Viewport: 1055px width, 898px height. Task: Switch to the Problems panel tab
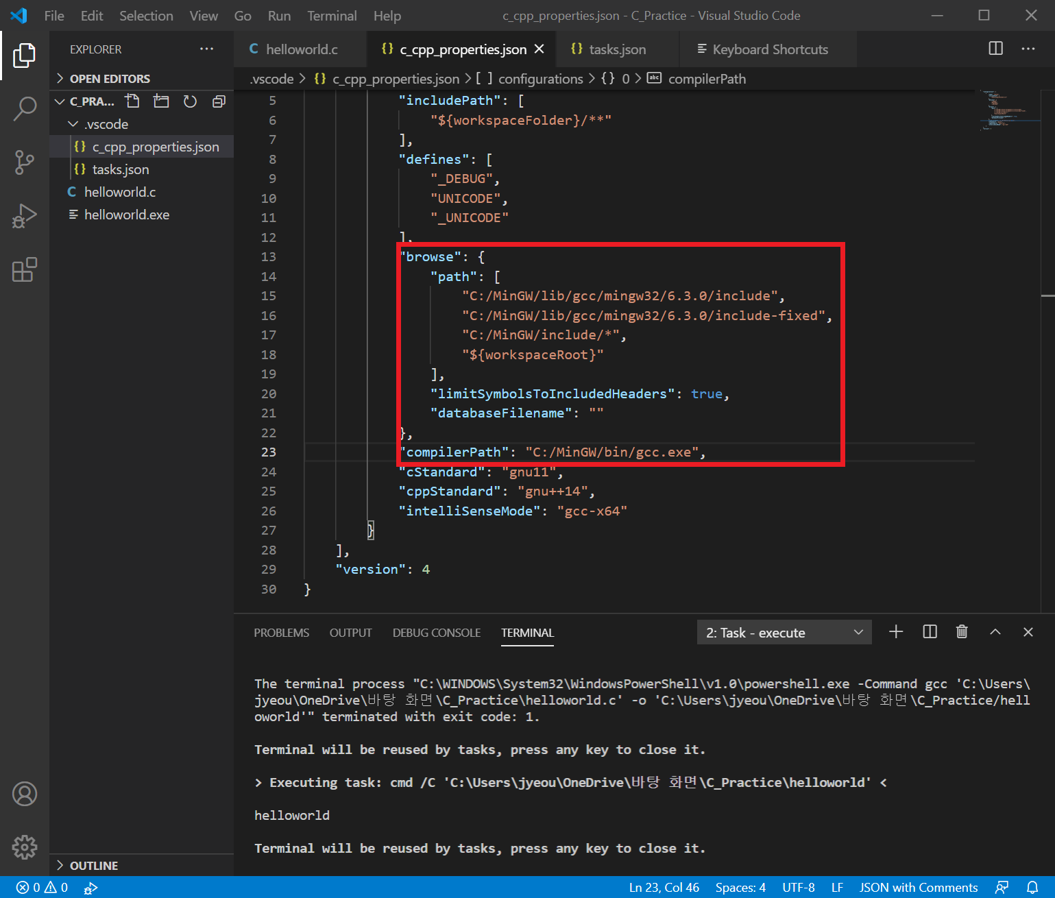(x=282, y=633)
